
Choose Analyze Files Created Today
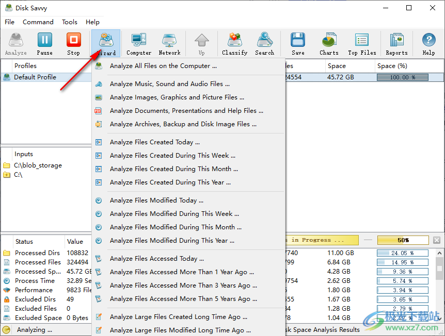pyautogui.click(x=188, y=142)
